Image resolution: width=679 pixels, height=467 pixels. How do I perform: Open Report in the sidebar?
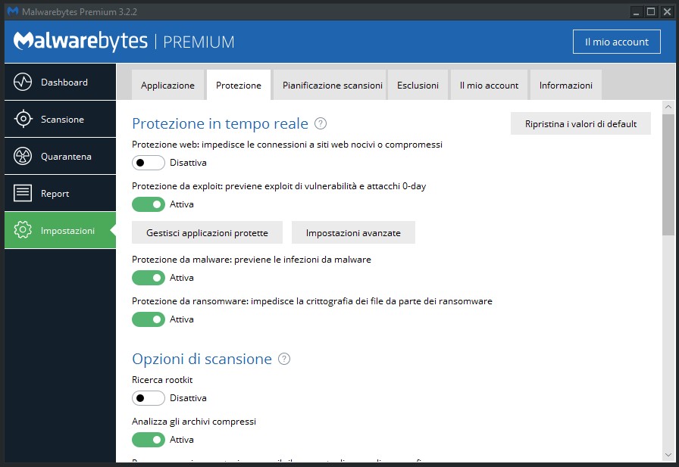pyautogui.click(x=60, y=193)
